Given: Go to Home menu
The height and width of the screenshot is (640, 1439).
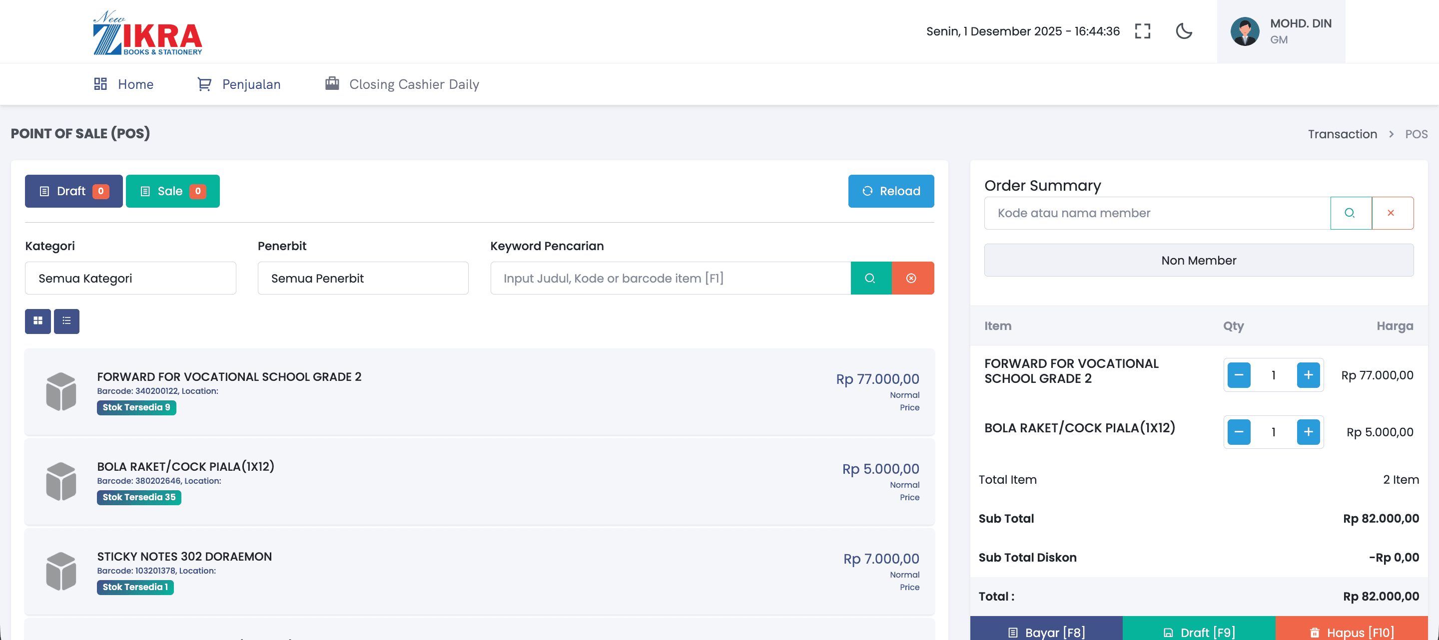Looking at the screenshot, I should pos(123,84).
